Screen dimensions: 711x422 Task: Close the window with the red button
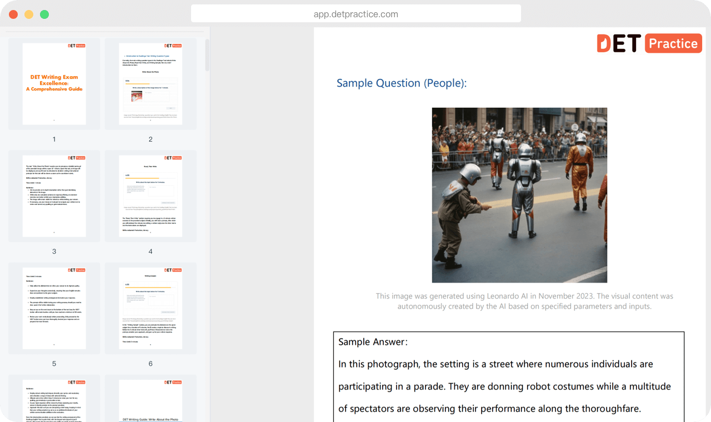point(13,14)
